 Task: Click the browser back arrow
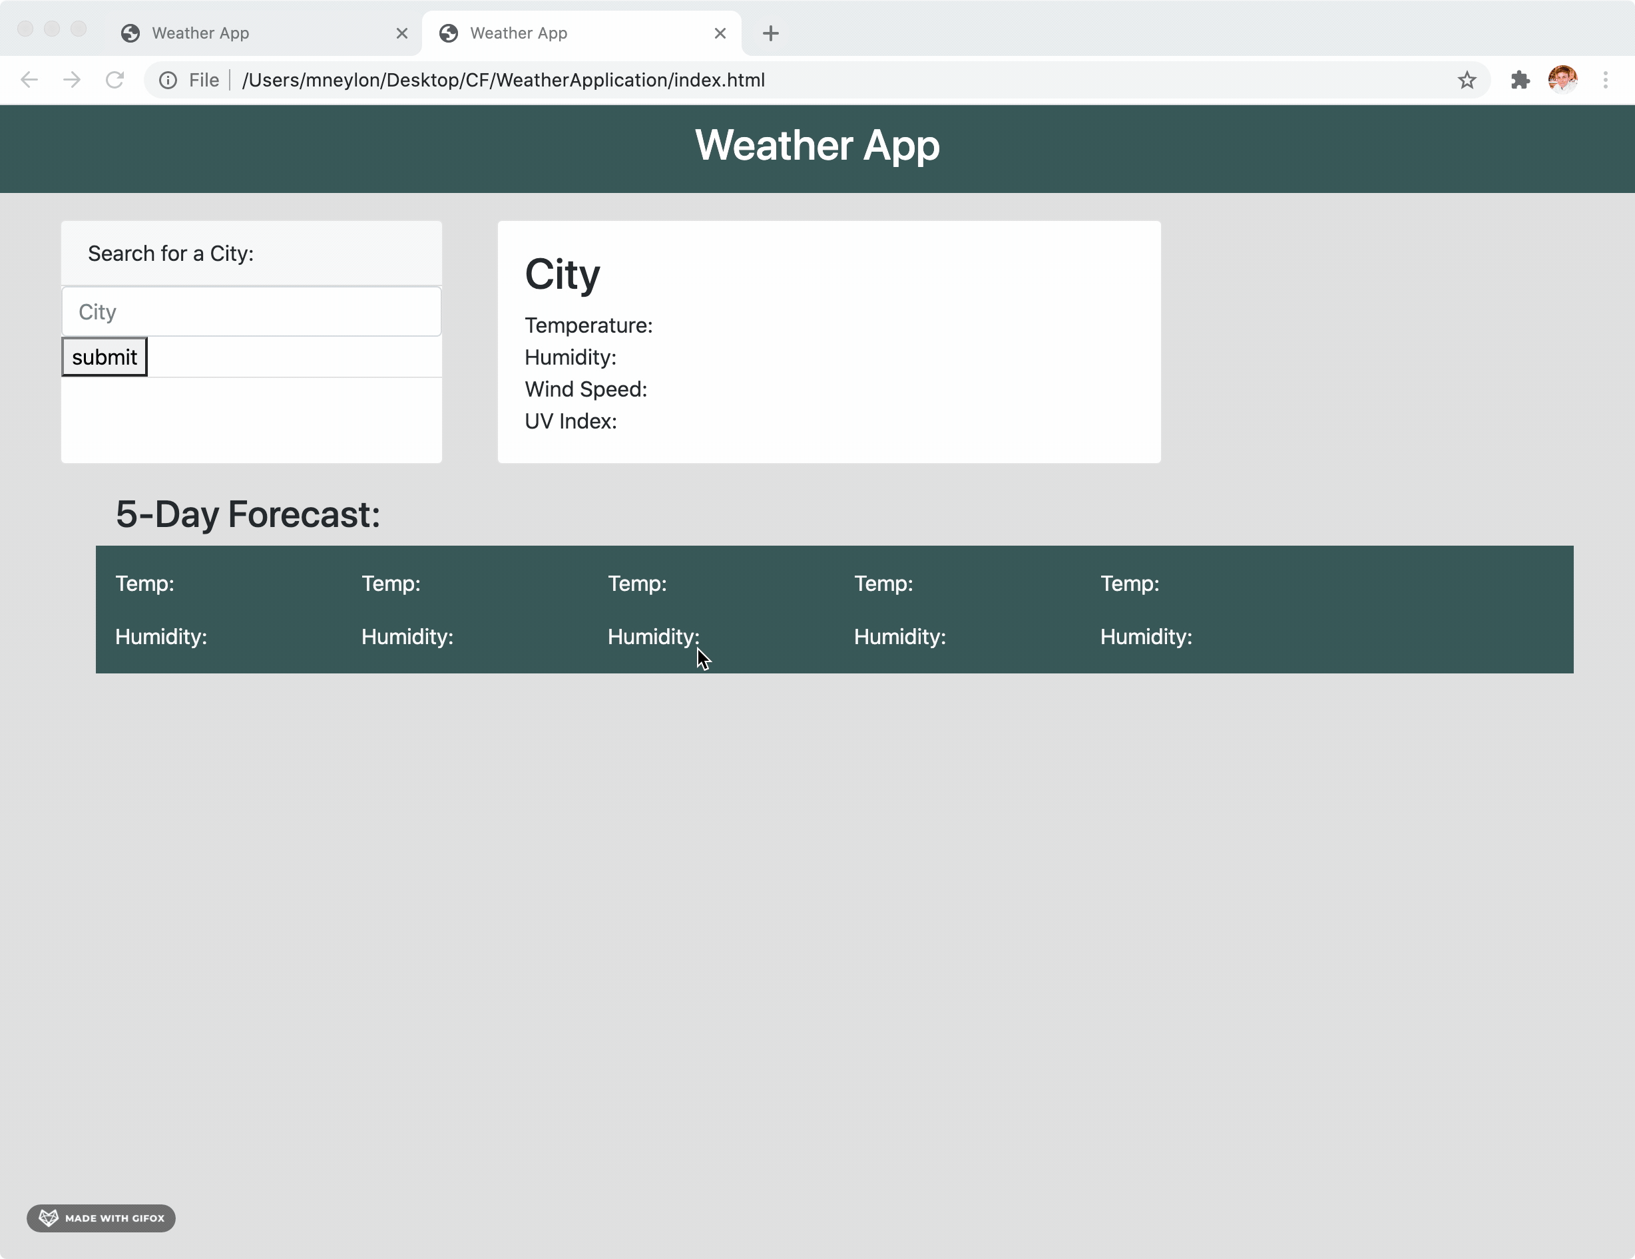29,80
